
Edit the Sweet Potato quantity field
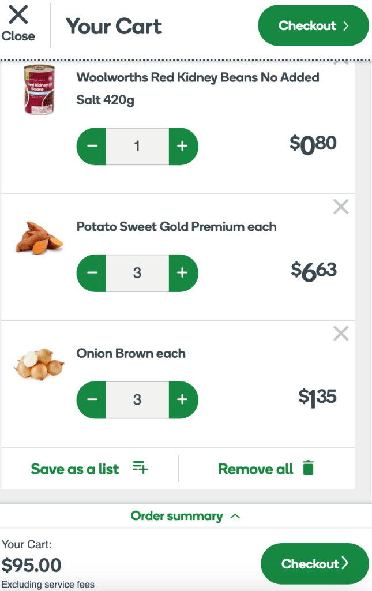point(137,272)
